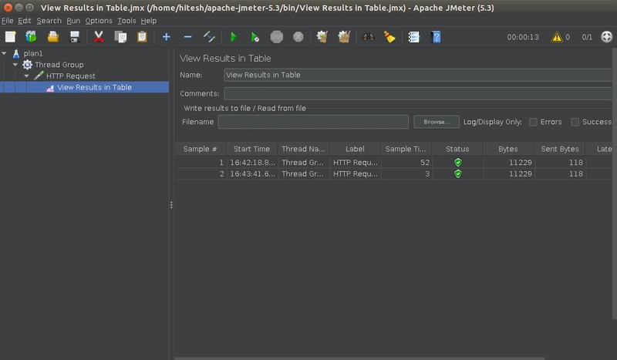Click the vertical scrollbar on the right
The width and height of the screenshot is (617, 360).
pyautogui.click(x=615, y=183)
